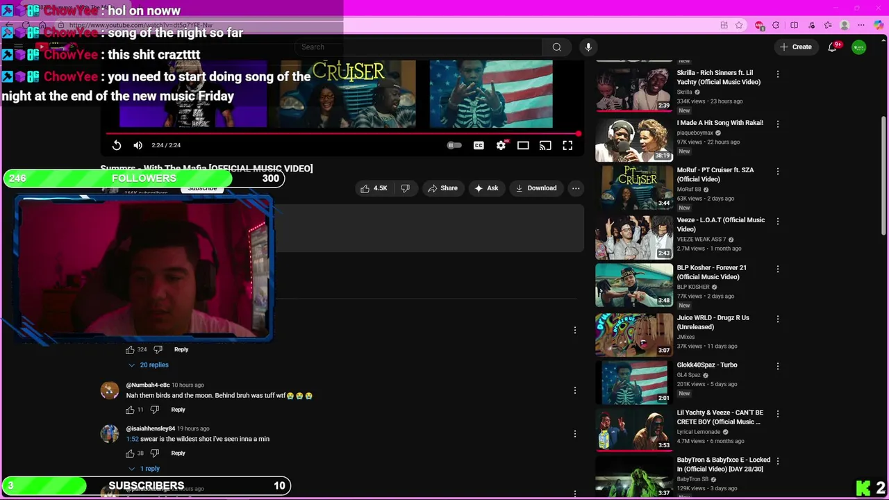Viewport: 889px width, 500px height.
Task: Mute the video volume speaker icon
Action: (x=138, y=145)
